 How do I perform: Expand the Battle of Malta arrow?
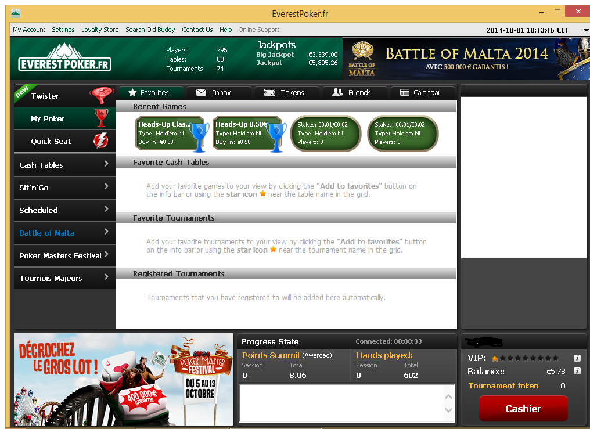pos(106,232)
